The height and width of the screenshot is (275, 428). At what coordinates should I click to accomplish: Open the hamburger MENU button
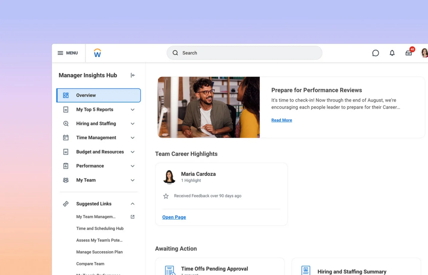68,53
